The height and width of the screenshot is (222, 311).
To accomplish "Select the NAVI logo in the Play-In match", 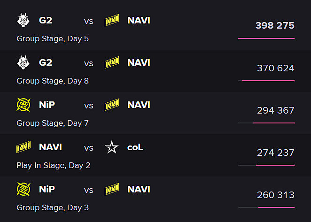I will click(23, 147).
